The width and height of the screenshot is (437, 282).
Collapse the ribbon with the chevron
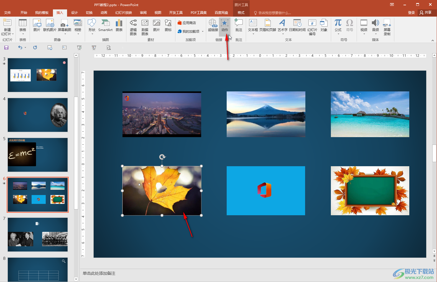pos(433,40)
